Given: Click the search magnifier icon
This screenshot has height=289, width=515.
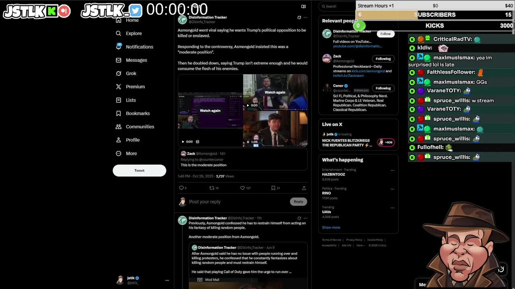Looking at the screenshot, I should (x=323, y=6).
